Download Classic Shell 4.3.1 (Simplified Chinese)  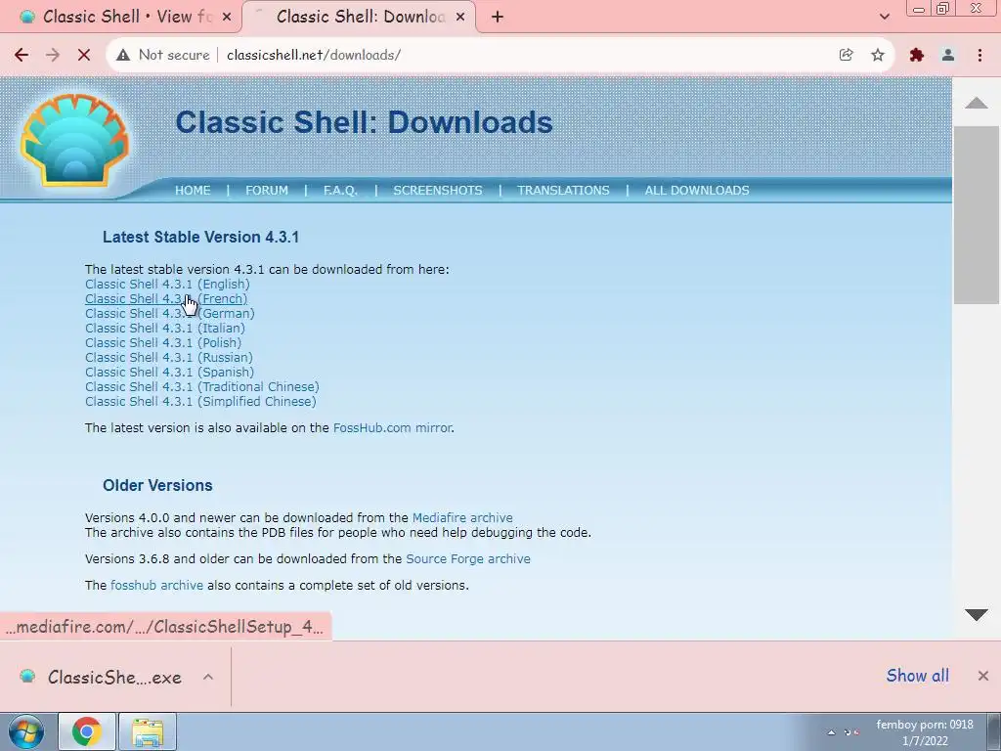pos(200,402)
